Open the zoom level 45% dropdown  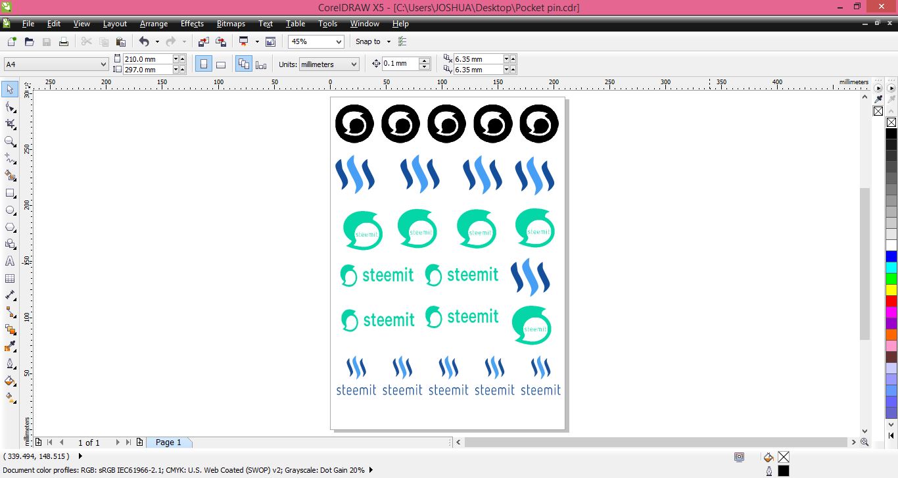(x=339, y=41)
